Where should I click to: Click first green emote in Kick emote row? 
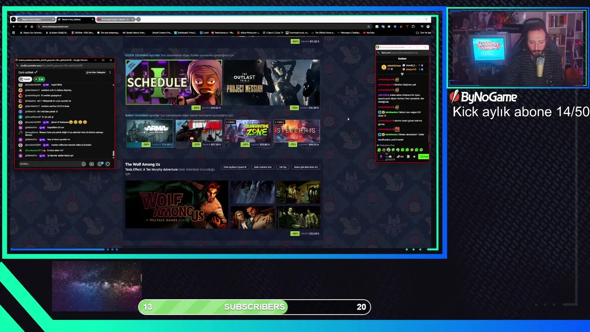pos(379,150)
